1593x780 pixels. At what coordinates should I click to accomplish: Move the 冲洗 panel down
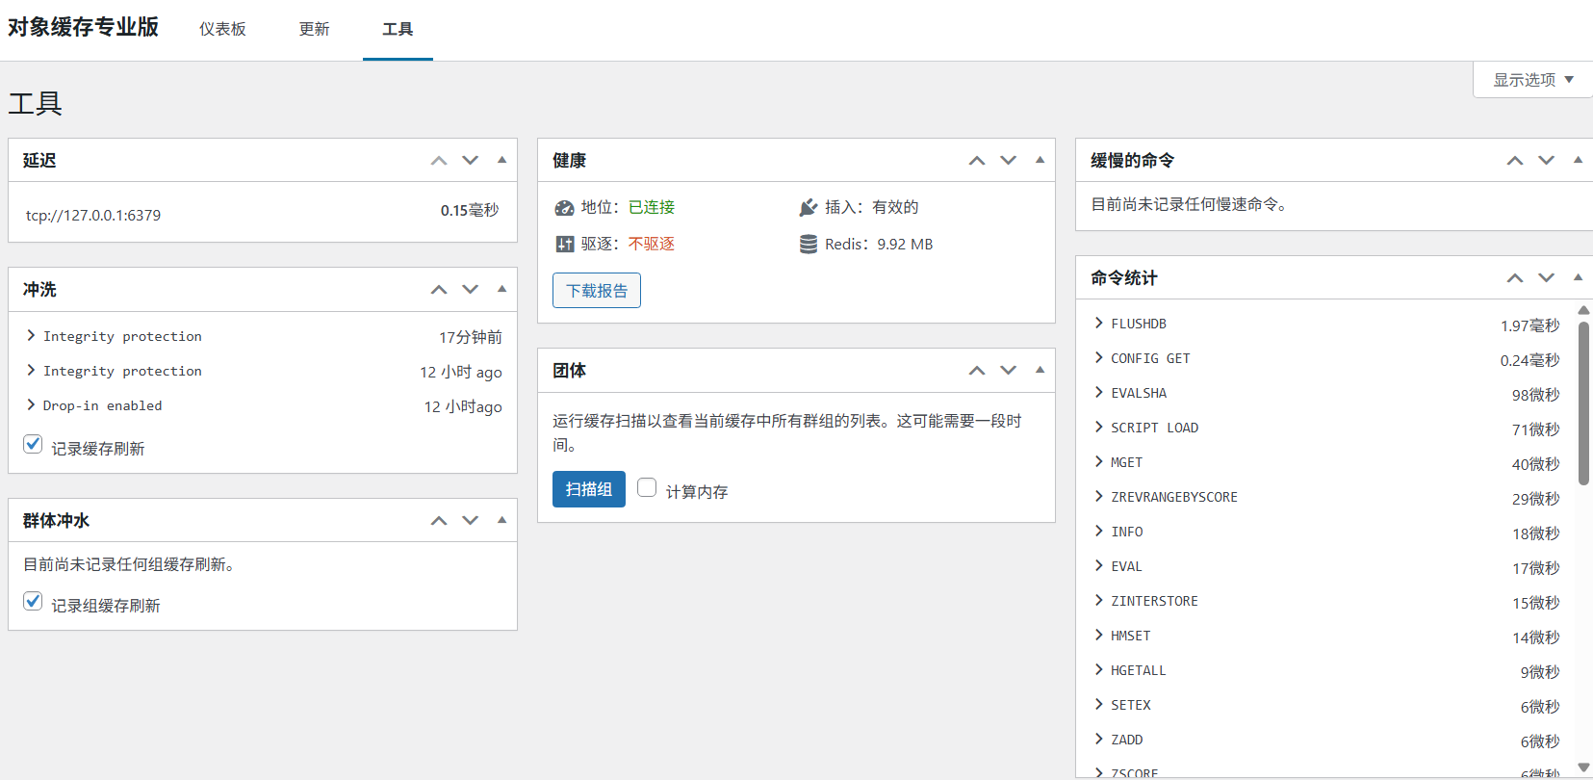click(x=471, y=290)
